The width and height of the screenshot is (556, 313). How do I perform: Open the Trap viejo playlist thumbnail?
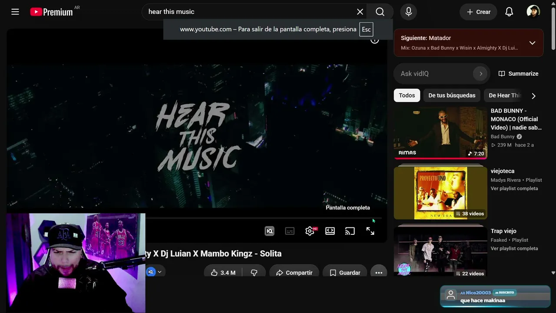(x=440, y=252)
